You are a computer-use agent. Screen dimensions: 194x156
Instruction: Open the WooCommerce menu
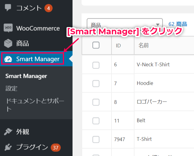coord(38,28)
